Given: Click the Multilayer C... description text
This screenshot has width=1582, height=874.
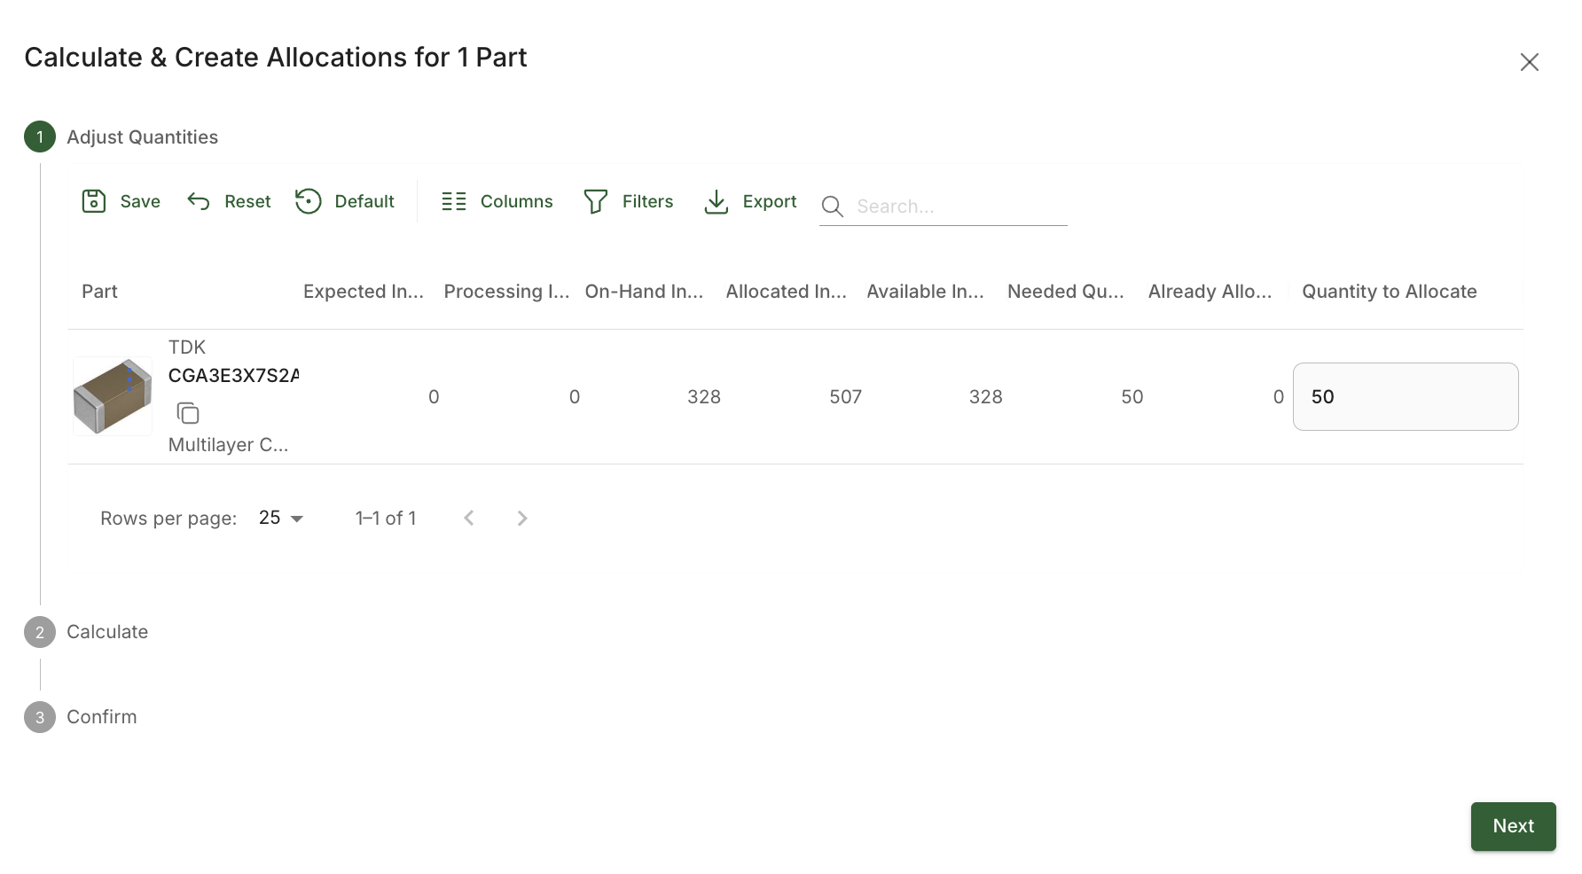Looking at the screenshot, I should [228, 445].
